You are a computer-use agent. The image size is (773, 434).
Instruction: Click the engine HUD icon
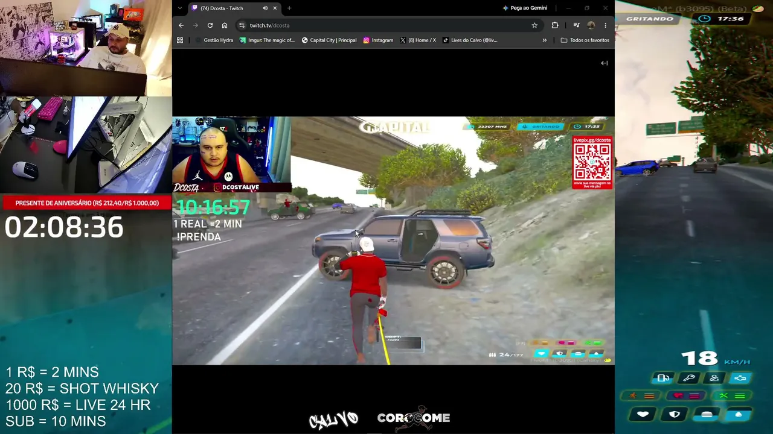pos(740,378)
